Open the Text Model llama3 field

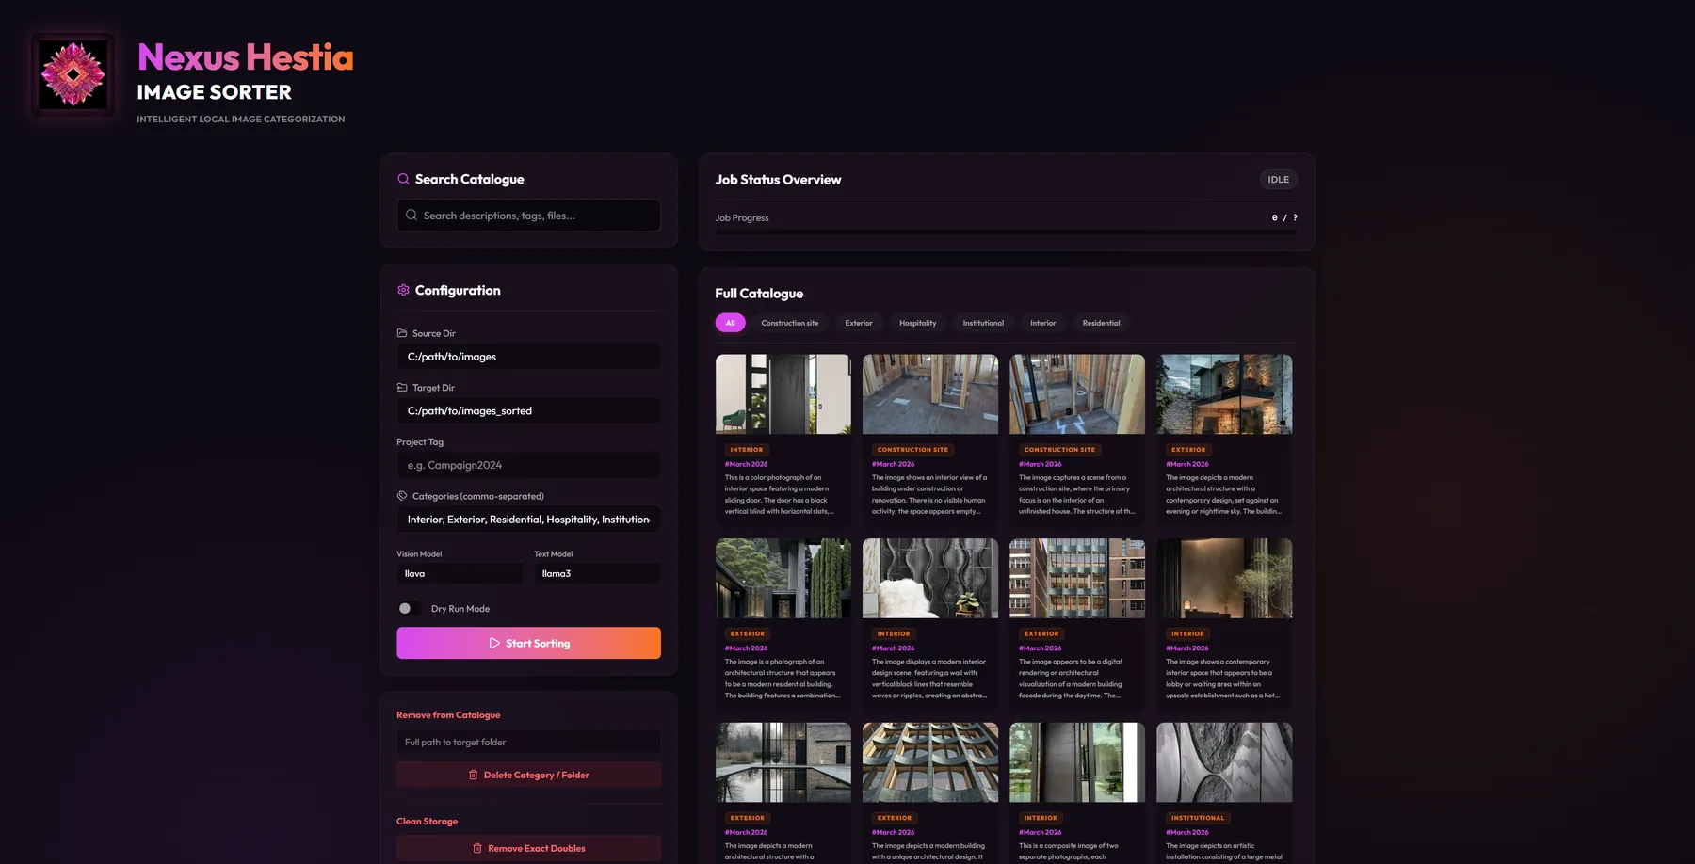(597, 573)
